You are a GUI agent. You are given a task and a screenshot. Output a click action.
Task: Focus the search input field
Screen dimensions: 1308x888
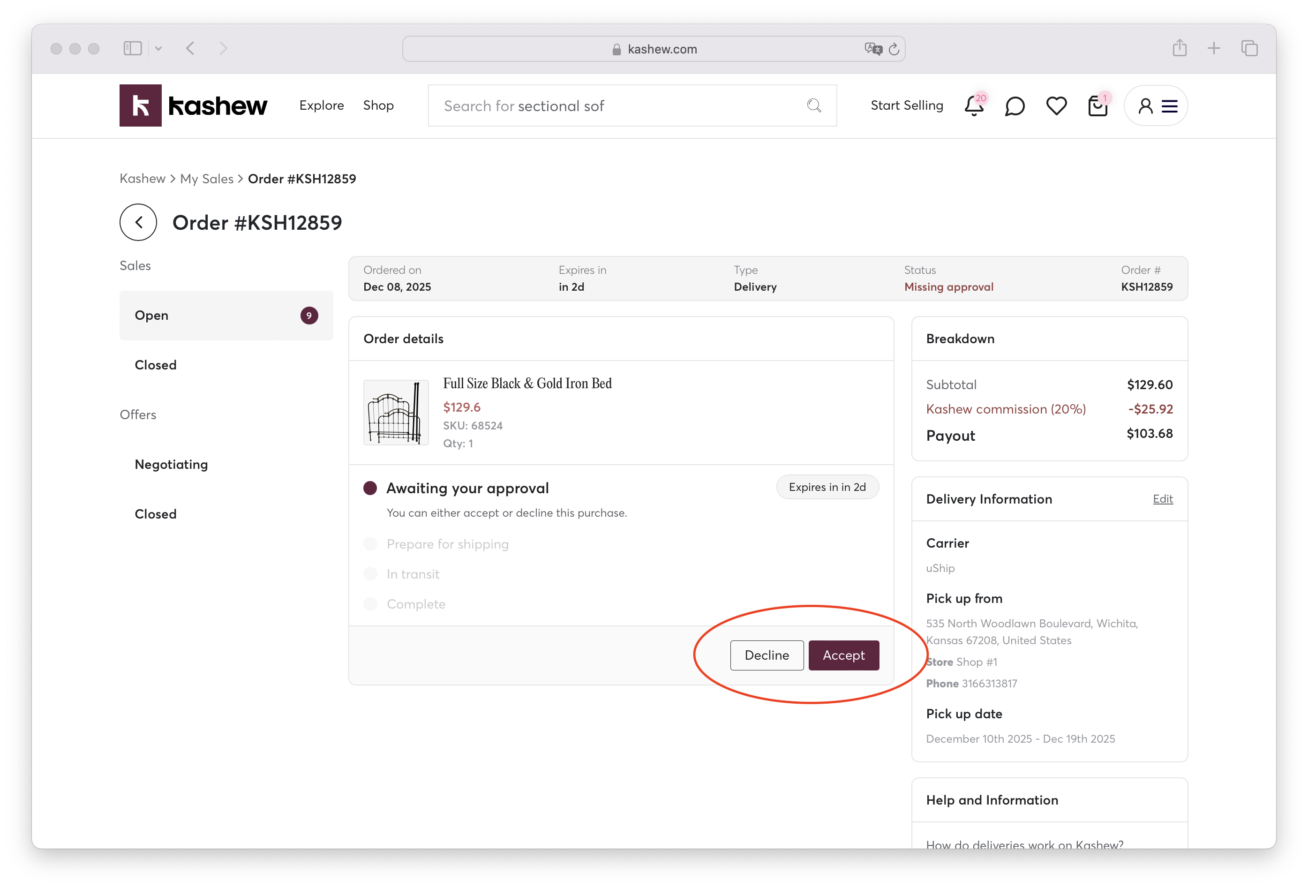point(619,106)
